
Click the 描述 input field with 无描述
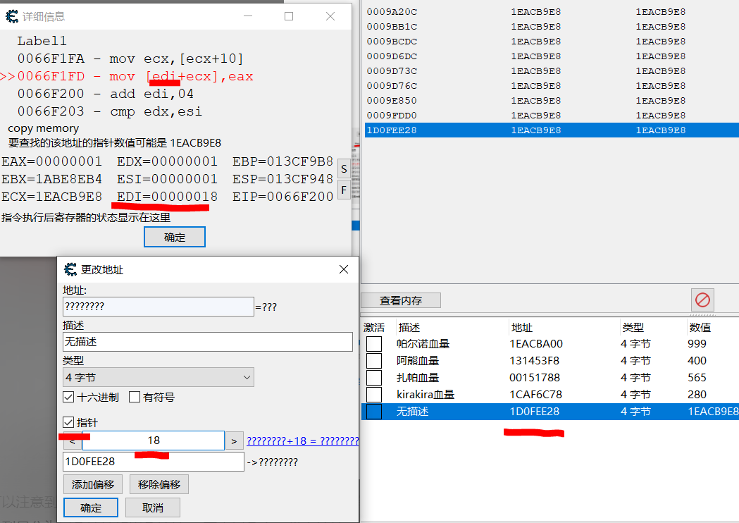[x=207, y=342]
